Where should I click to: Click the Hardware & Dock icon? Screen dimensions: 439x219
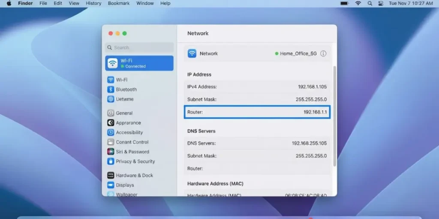[x=111, y=175]
